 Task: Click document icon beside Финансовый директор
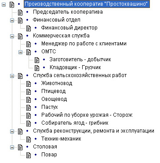click(29, 28)
